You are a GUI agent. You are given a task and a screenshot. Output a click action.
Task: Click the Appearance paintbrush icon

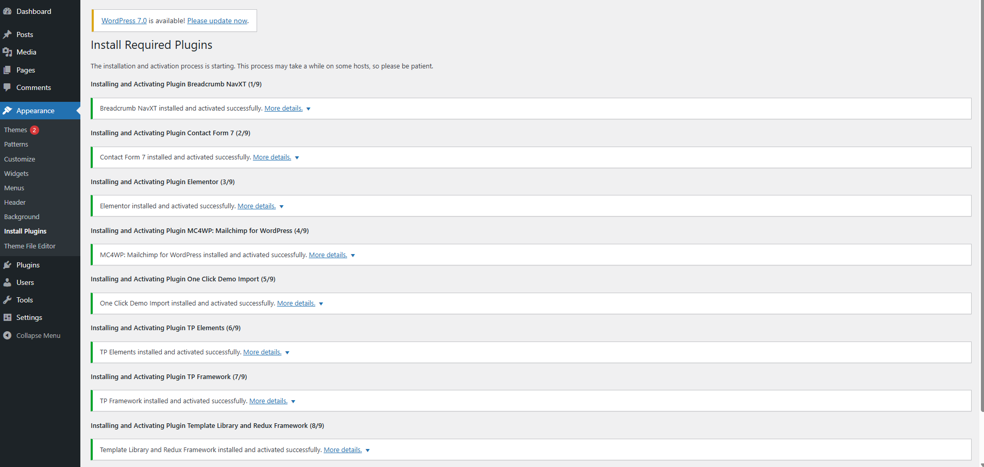coord(7,111)
